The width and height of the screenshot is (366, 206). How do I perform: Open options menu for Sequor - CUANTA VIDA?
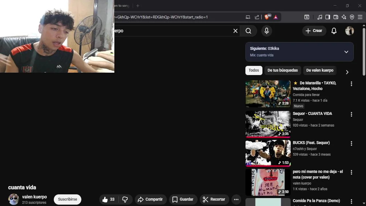coord(351,114)
